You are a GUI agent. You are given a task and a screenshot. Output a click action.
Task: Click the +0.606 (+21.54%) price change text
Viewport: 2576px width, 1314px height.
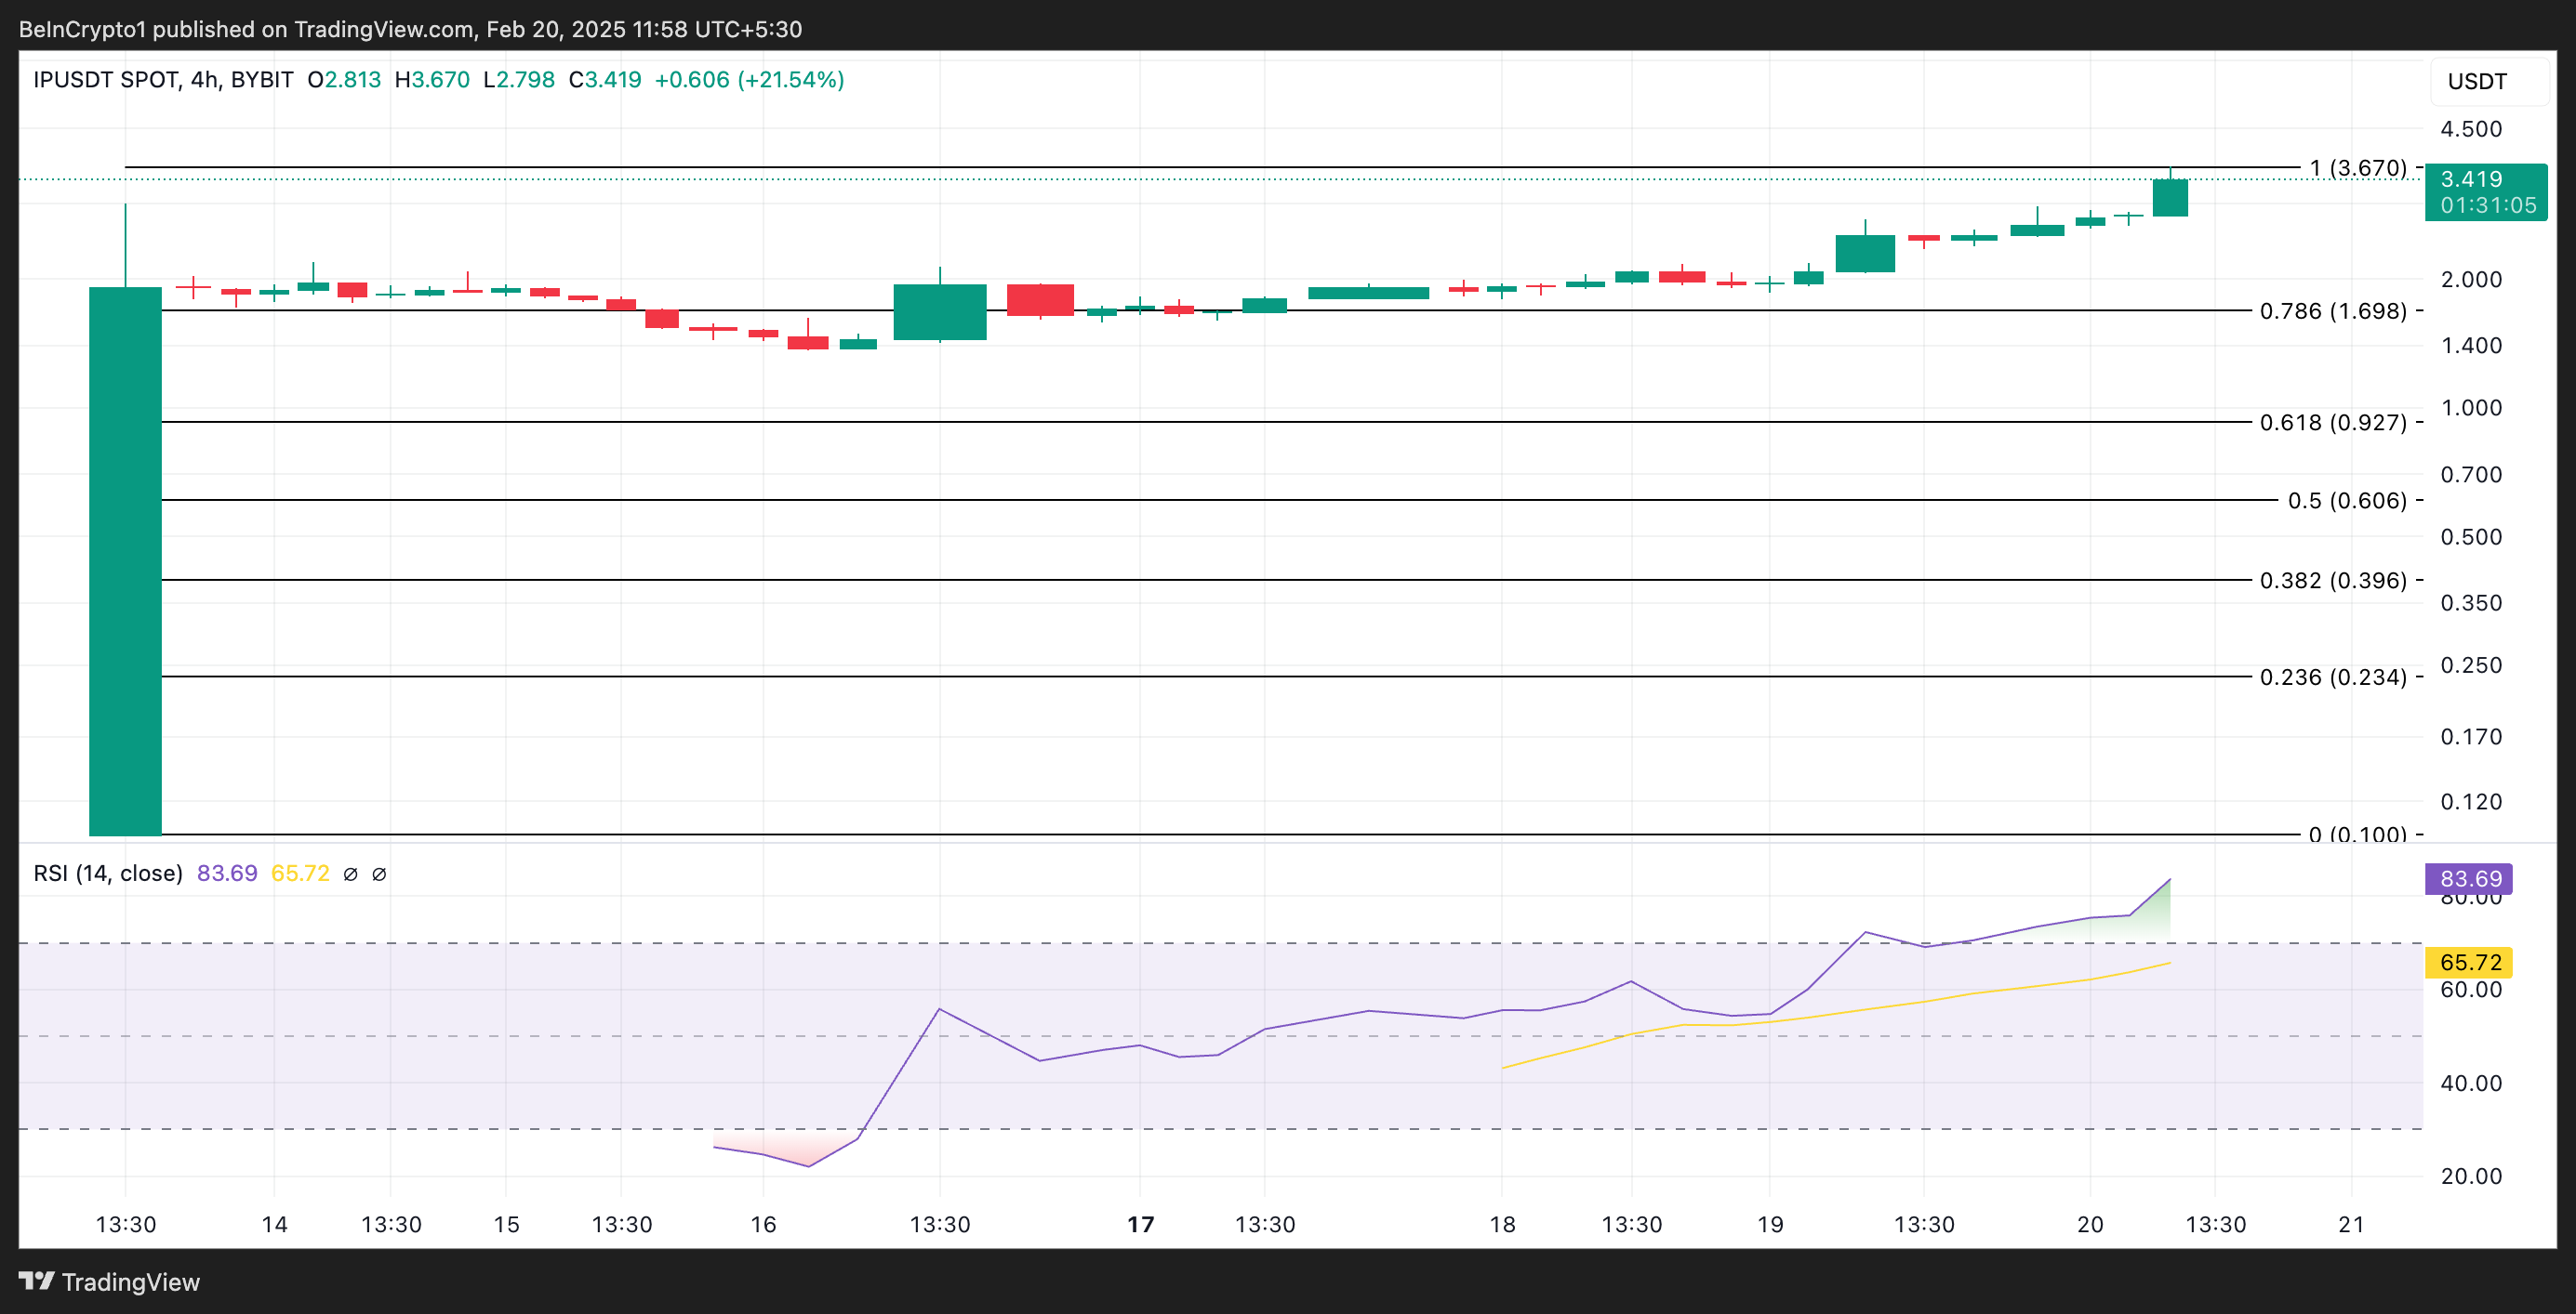748,80
